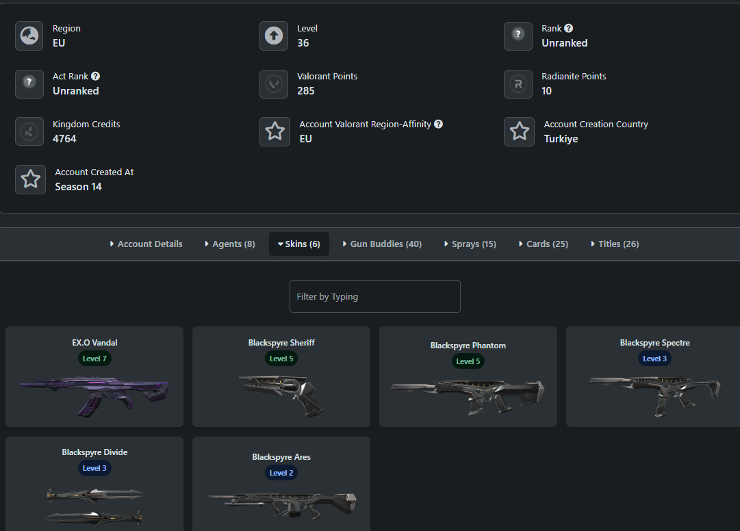Expand the Gun Buddies (40) section

tap(382, 244)
